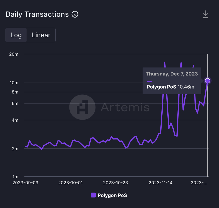
Task: Select the 2023-10-01 x-axis date label
Action: (71, 183)
